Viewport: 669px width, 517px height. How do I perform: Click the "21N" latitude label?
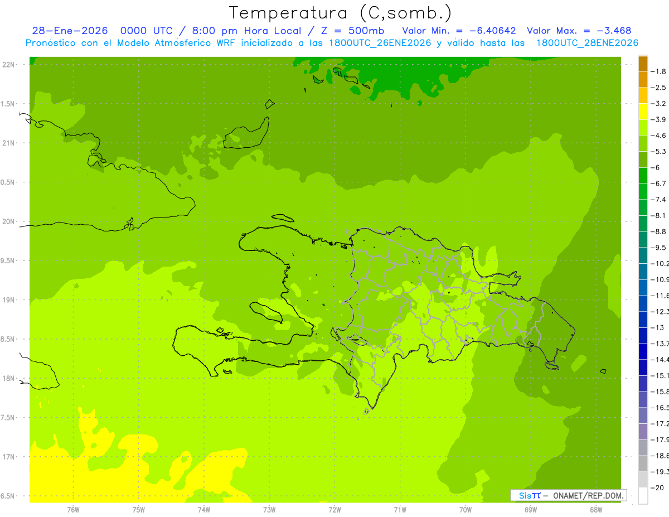tap(9, 143)
